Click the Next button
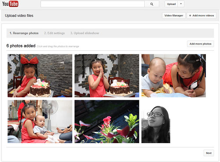Viewport: 220px width, 162px height. click(x=209, y=153)
